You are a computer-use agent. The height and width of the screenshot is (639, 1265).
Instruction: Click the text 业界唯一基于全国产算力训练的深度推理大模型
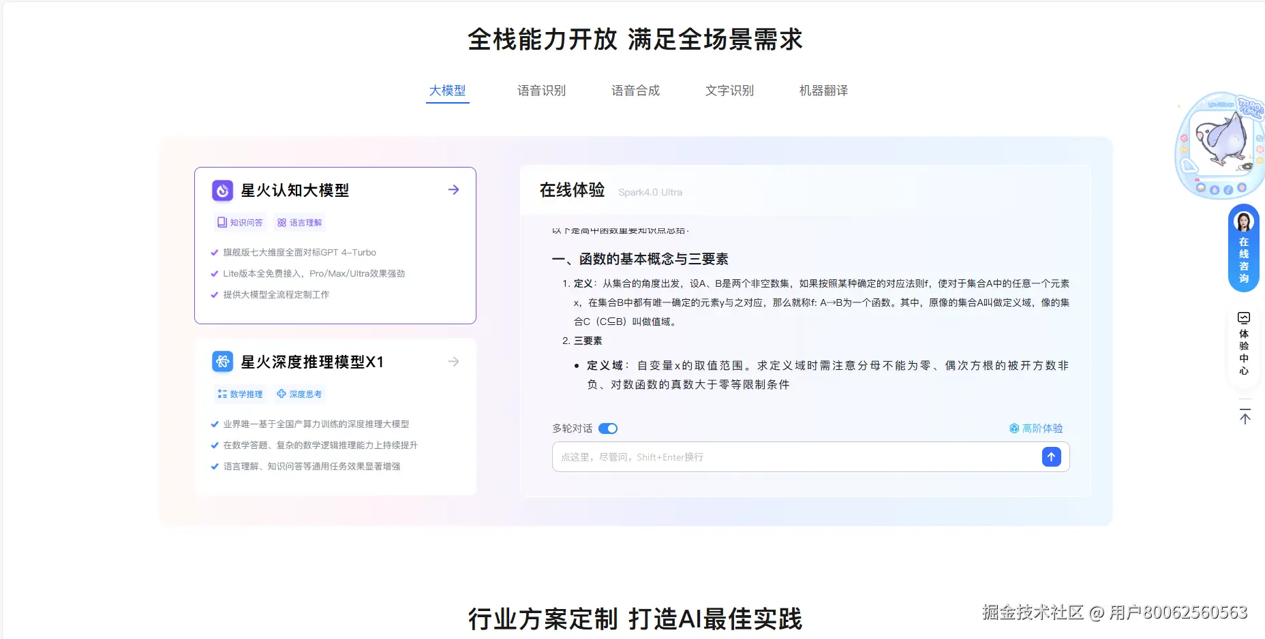(x=316, y=424)
